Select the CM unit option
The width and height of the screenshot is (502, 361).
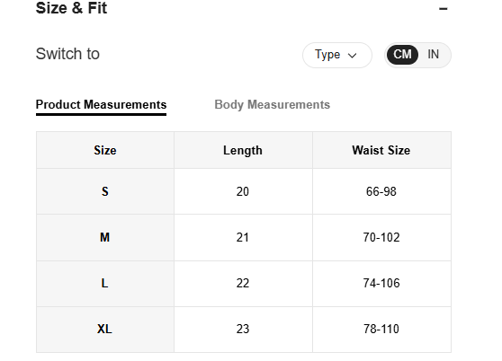pyautogui.click(x=402, y=55)
